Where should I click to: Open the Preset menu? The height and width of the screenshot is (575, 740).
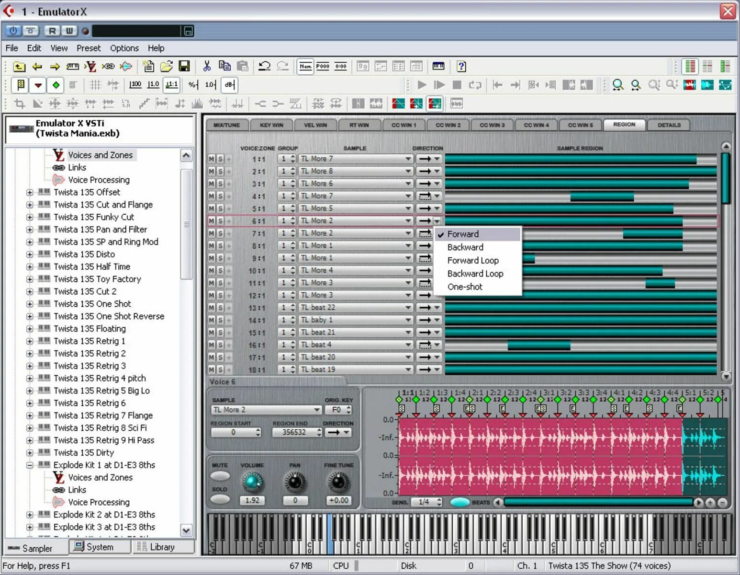(x=89, y=48)
